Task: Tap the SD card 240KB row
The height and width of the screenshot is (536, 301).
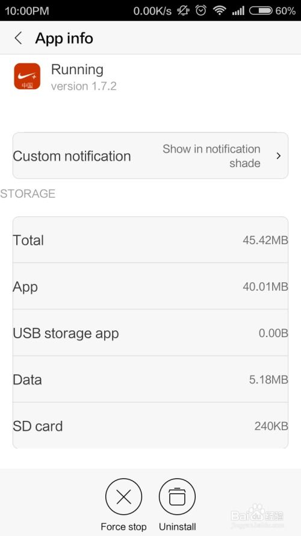Action: (150, 426)
